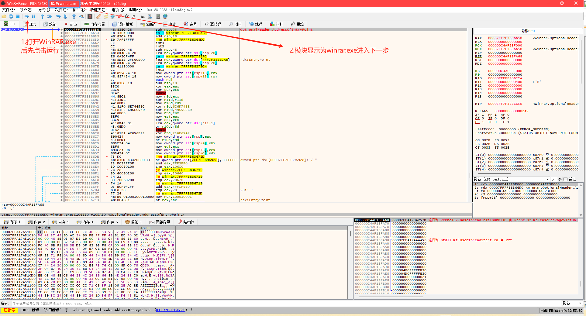586x316 pixels.
Task: Search strings with the A icon
Action: point(143,16)
